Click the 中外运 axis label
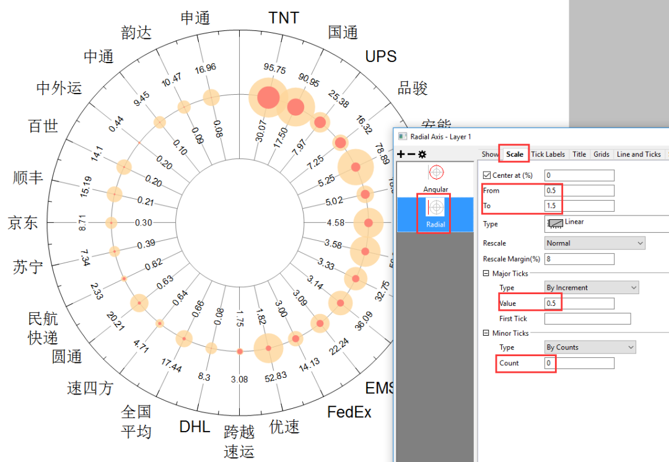 (x=59, y=88)
